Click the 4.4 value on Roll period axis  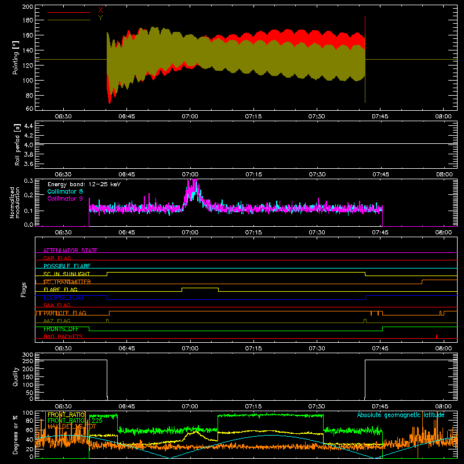tap(28, 126)
